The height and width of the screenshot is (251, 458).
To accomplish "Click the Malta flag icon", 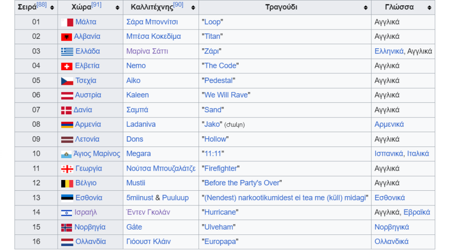I will coord(67,22).
